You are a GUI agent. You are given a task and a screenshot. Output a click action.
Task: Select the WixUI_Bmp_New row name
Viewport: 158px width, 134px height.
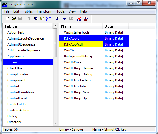81,92
